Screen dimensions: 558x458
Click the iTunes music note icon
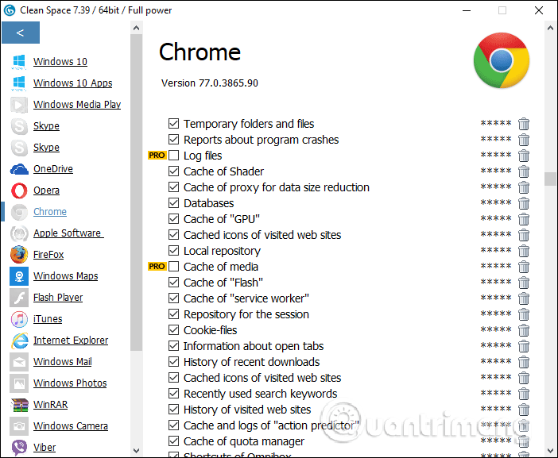point(19,319)
